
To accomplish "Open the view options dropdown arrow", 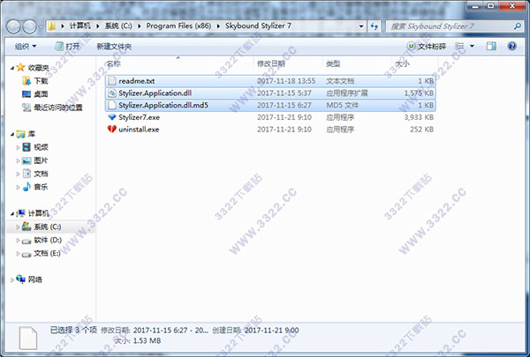I will pos(473,46).
